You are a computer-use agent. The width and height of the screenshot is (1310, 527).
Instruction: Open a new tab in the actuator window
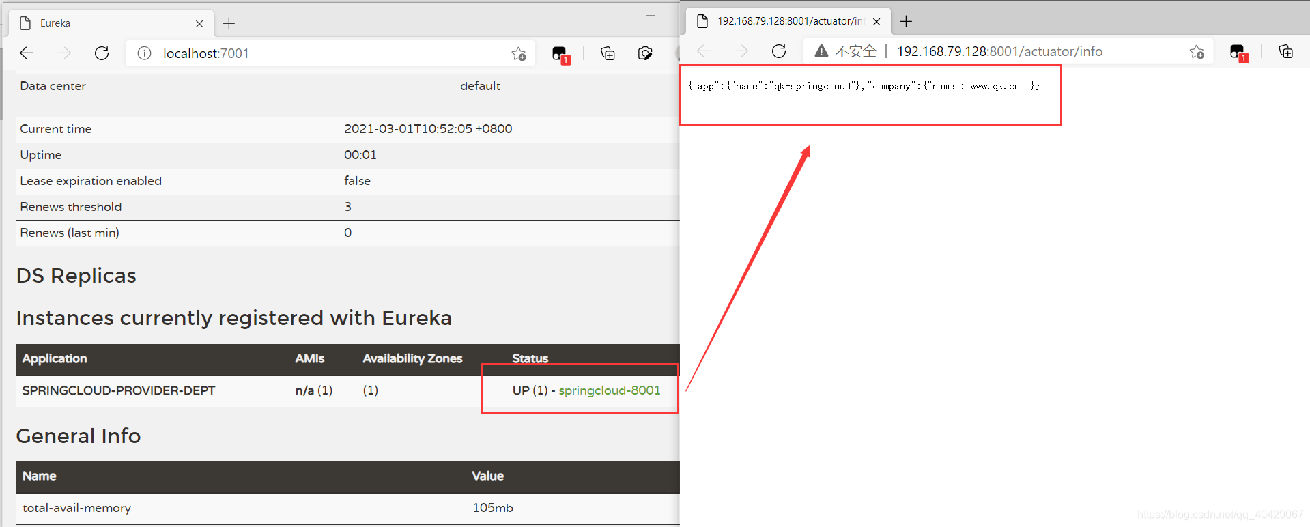(x=906, y=21)
